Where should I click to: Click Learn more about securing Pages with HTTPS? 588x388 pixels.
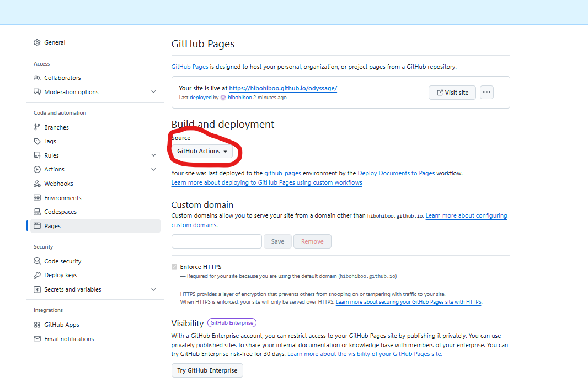pyautogui.click(x=409, y=302)
